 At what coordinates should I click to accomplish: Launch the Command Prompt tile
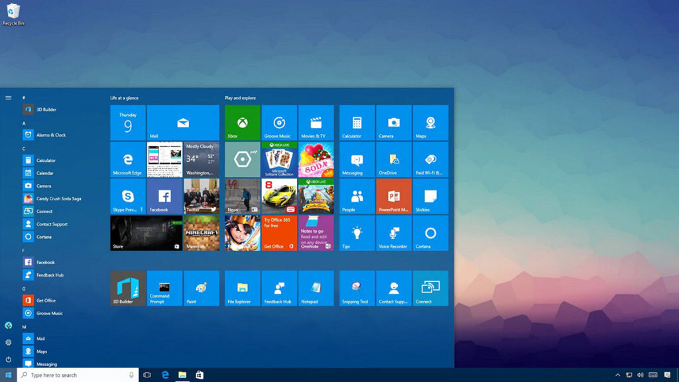pyautogui.click(x=164, y=288)
